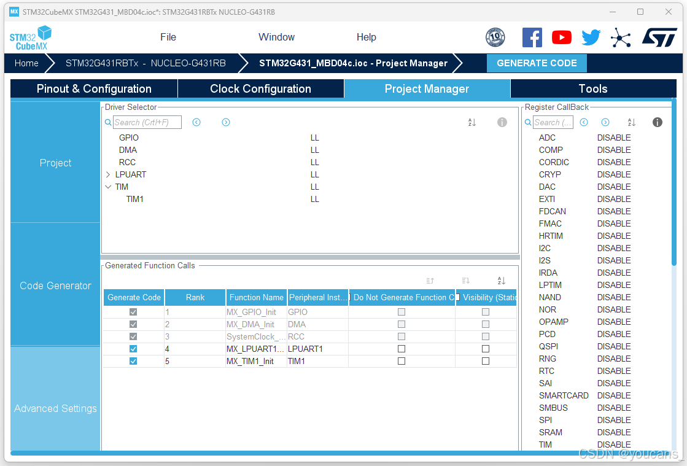Go to previous Driver Selector search result
This screenshot has height=466, width=687.
point(196,122)
